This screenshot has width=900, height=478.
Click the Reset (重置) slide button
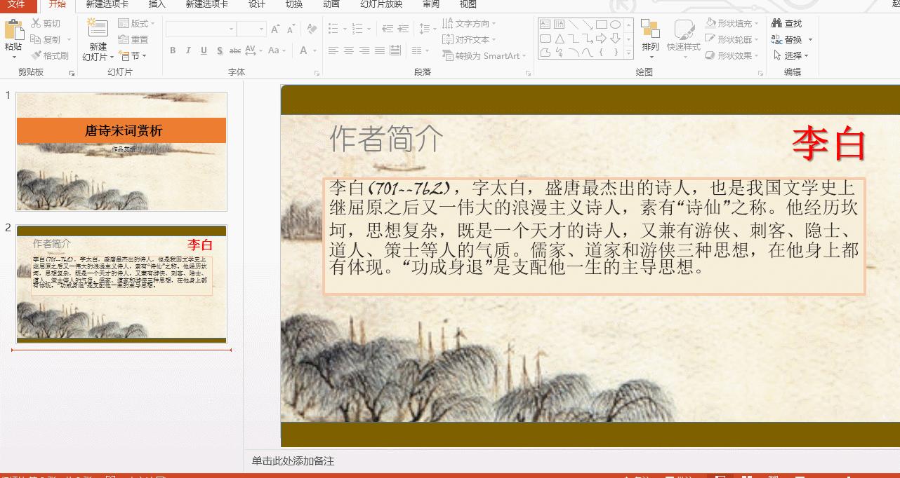(x=133, y=40)
